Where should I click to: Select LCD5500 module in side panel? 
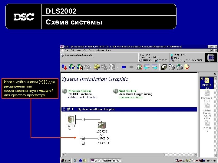207,96
